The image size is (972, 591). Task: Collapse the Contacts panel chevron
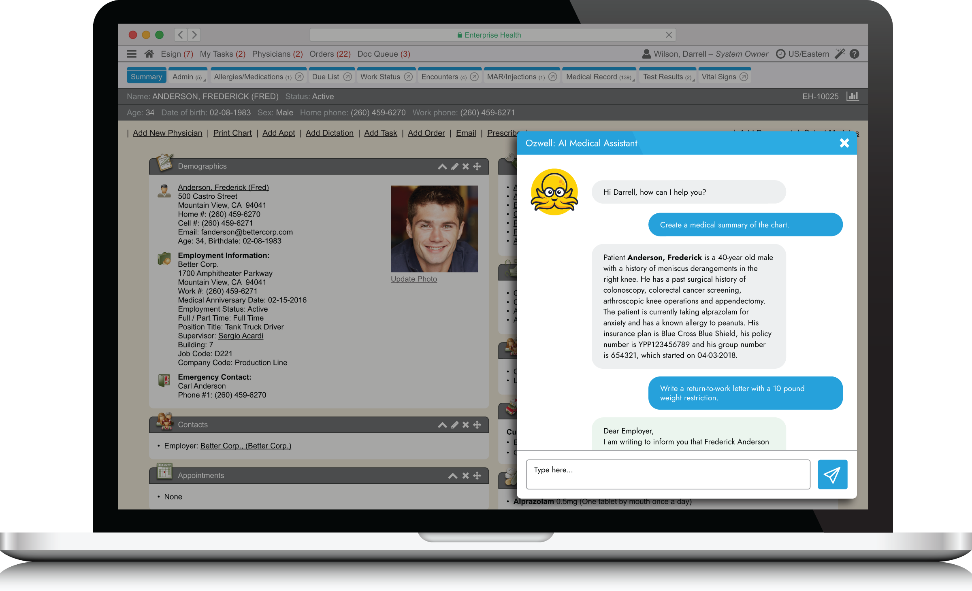click(442, 425)
